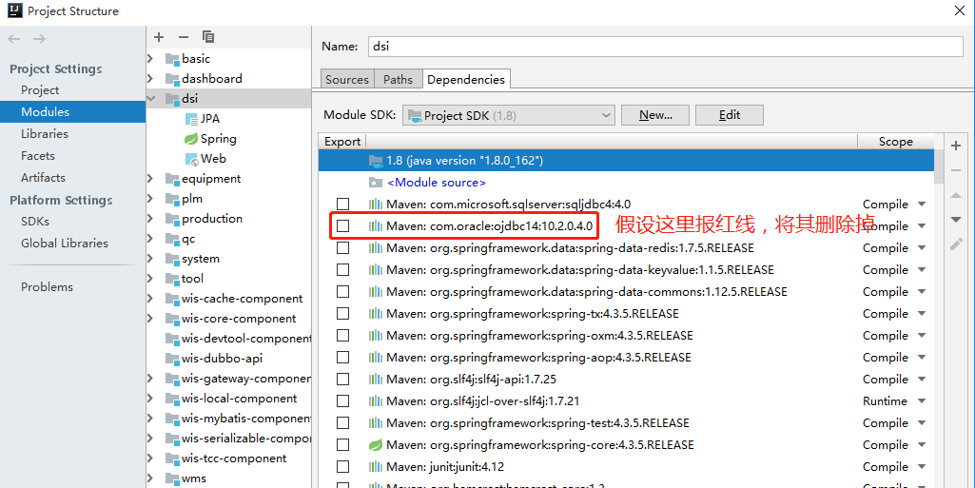Switch to the Paths tab
This screenshot has width=975, height=488.
[398, 80]
